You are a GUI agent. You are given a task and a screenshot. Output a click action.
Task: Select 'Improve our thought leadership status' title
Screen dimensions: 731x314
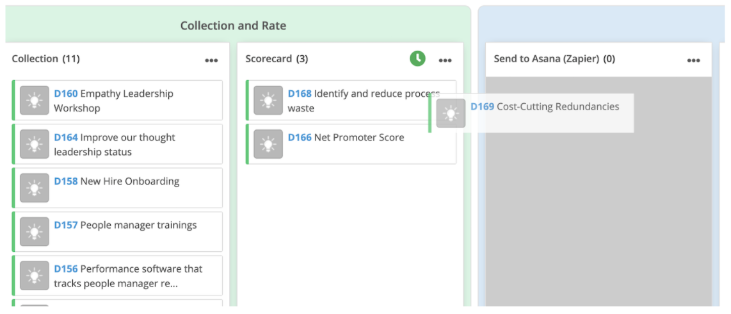(115, 145)
